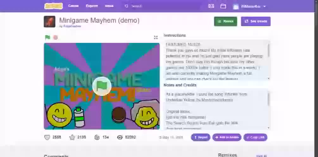Open the My Stuff folder icon

pyautogui.click(x=223, y=6)
